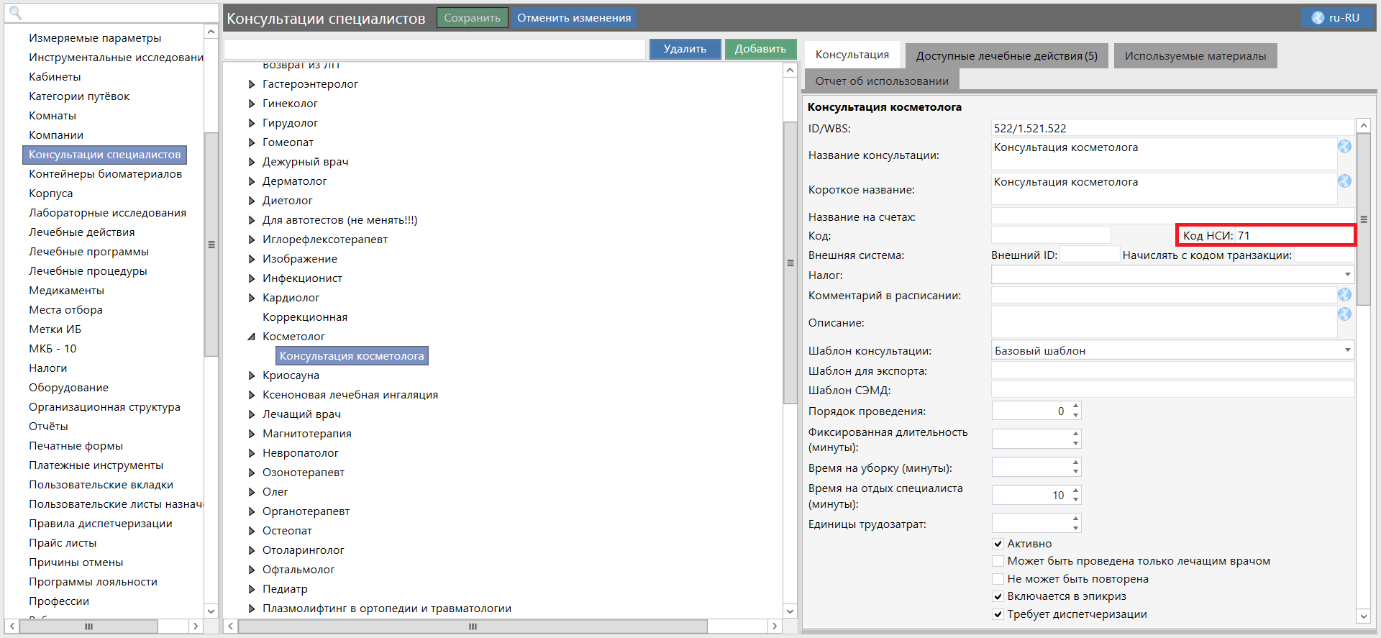Uncheck the Активно checkbox

coord(998,544)
